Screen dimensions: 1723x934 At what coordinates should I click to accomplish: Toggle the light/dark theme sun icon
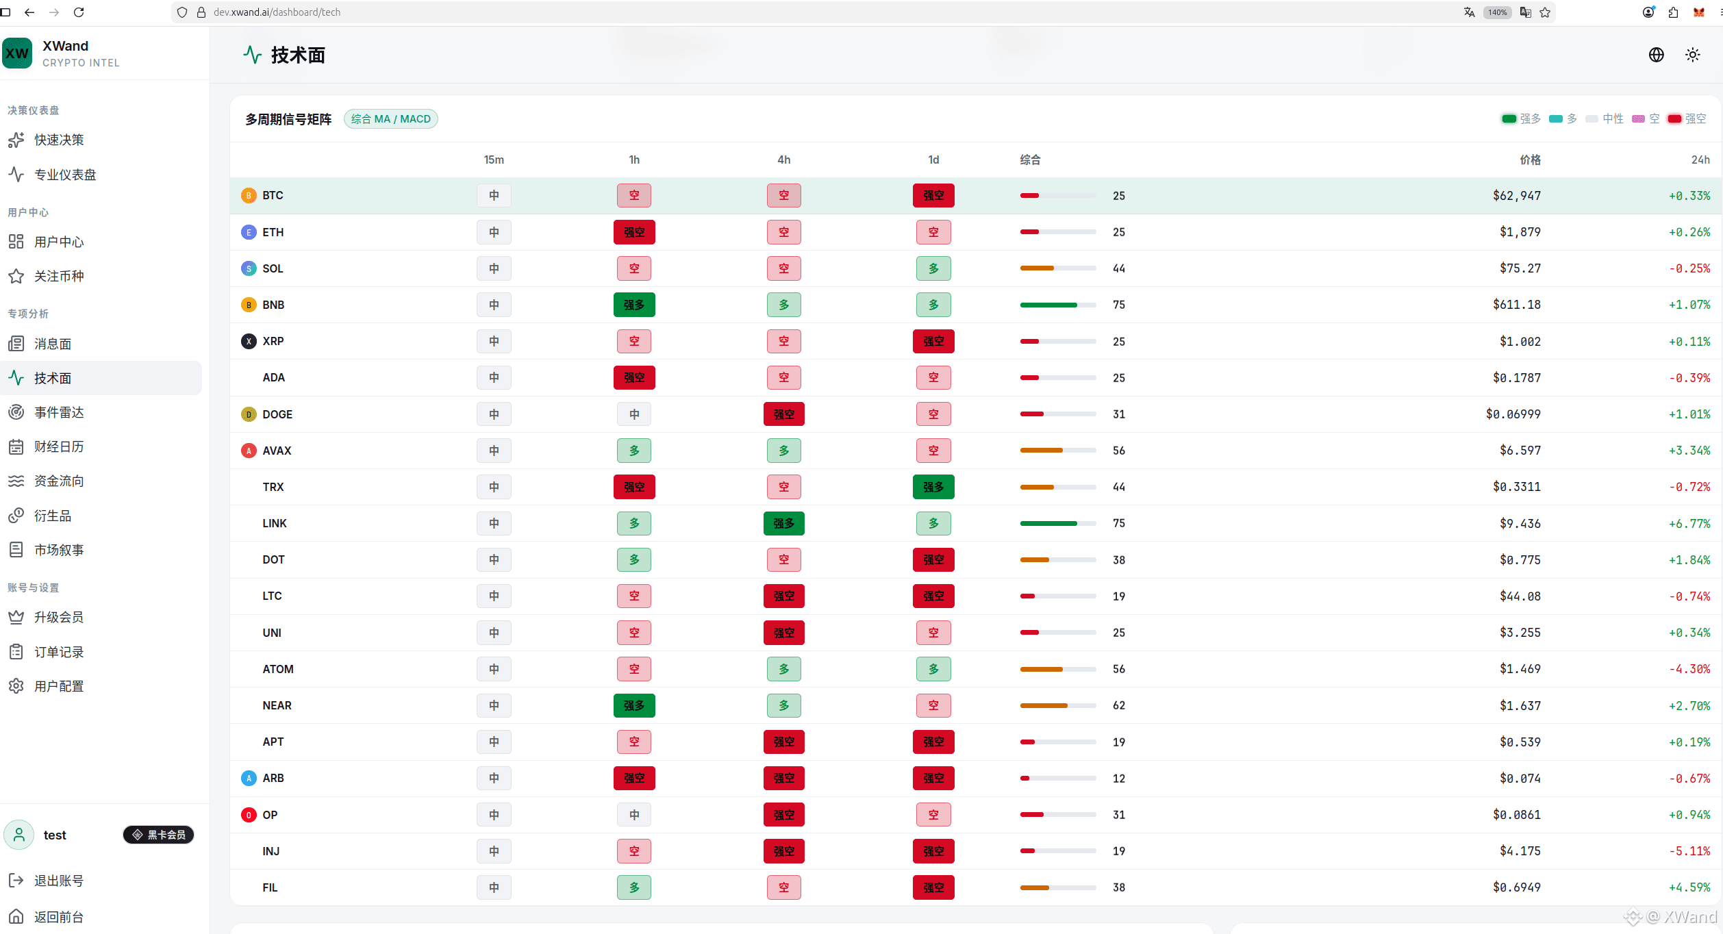(1692, 55)
